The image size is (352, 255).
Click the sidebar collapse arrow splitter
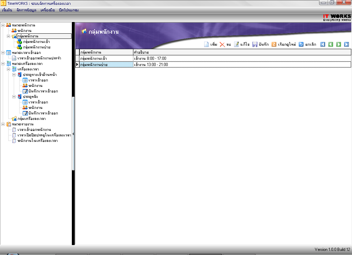coord(73,134)
